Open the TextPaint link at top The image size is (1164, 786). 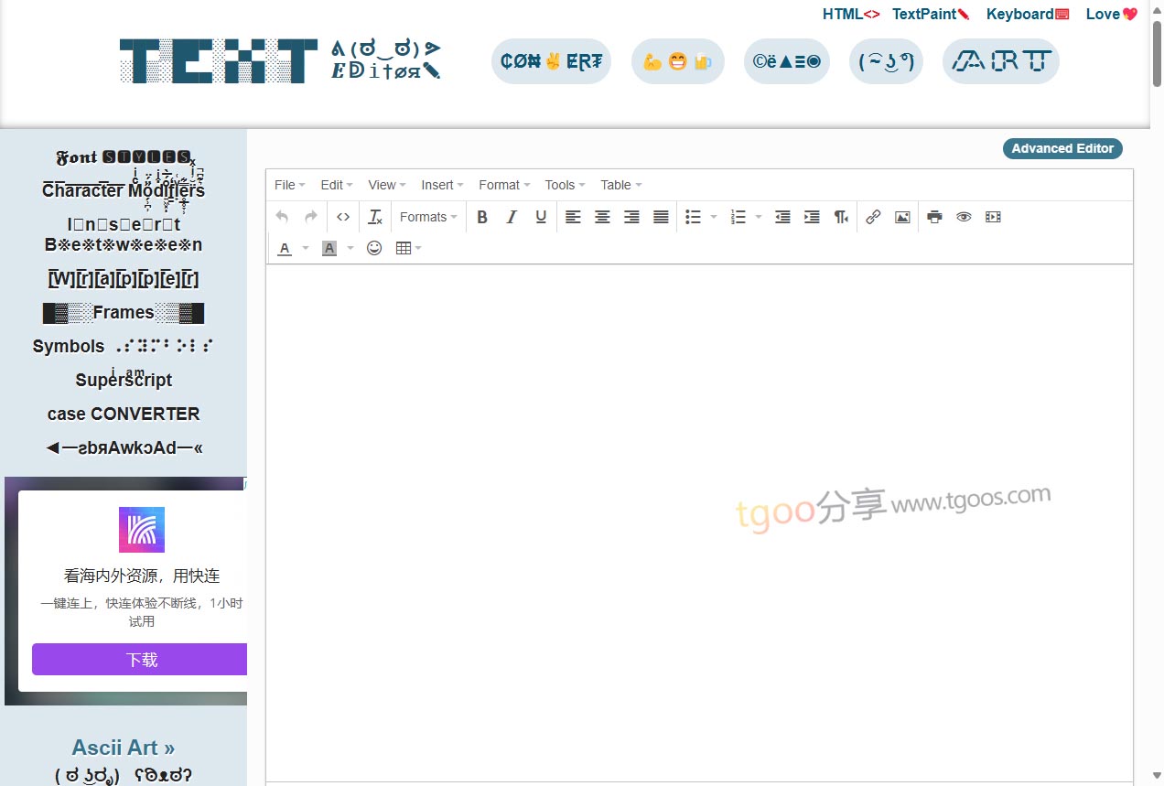[x=930, y=14]
